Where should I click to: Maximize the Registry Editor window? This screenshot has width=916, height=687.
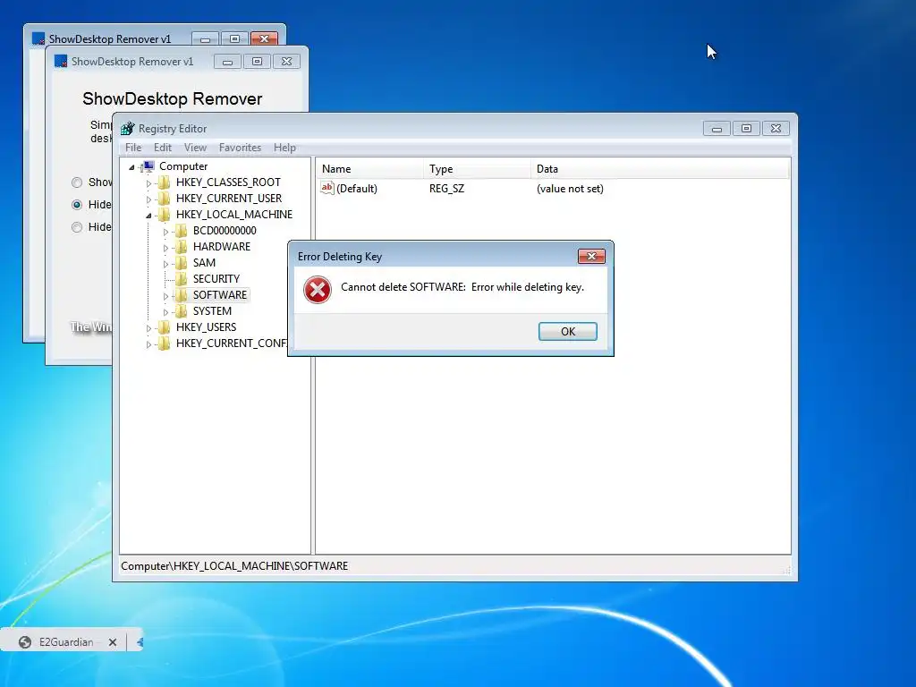pyautogui.click(x=746, y=129)
